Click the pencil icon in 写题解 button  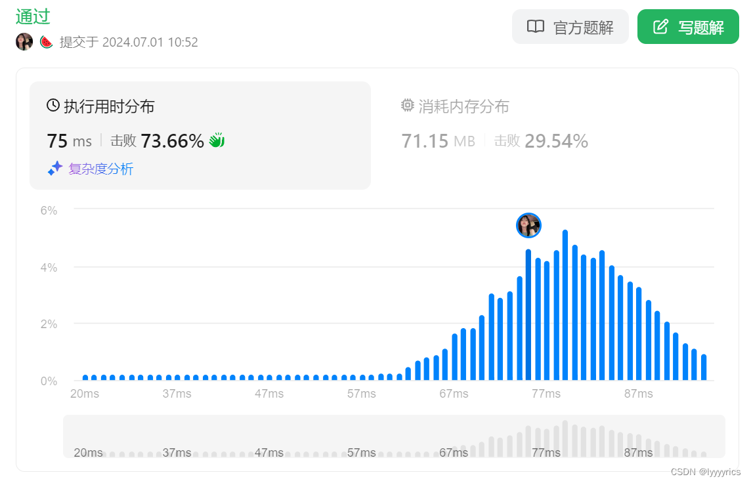pos(660,27)
